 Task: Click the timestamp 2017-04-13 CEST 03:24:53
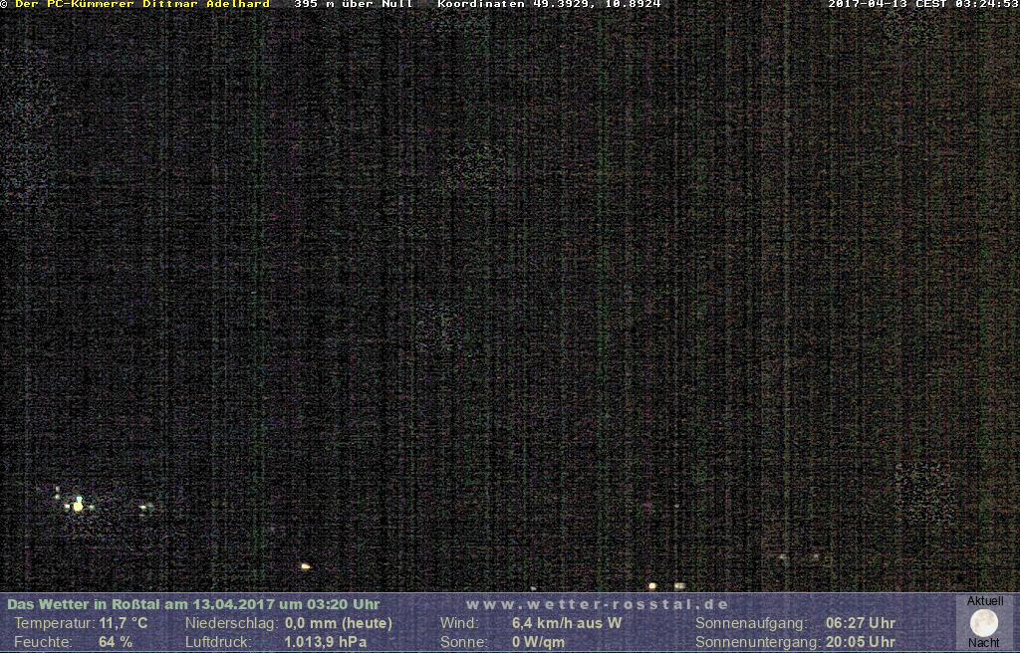coord(922,4)
